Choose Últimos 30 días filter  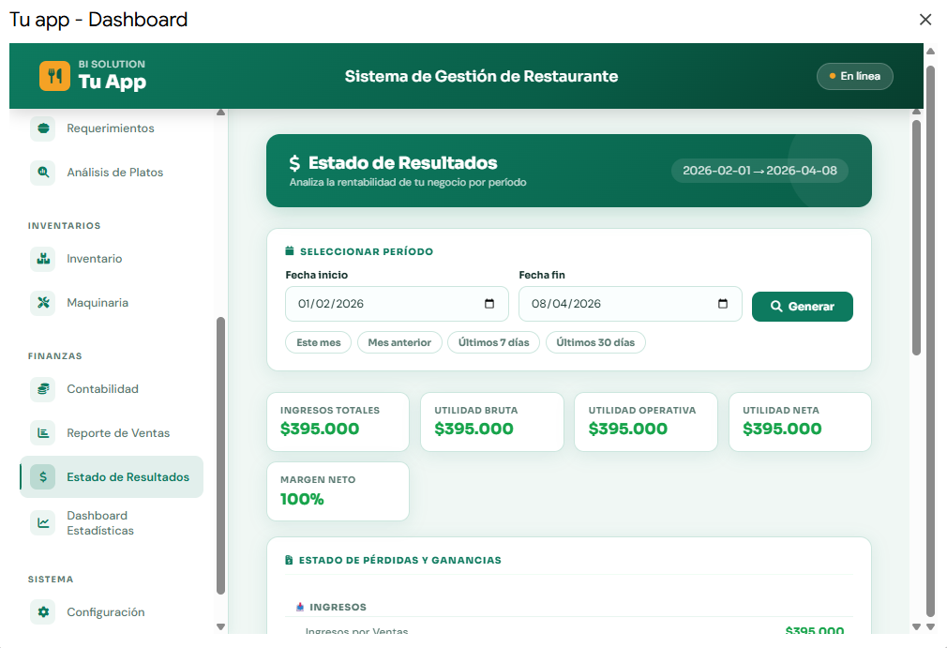(x=595, y=342)
